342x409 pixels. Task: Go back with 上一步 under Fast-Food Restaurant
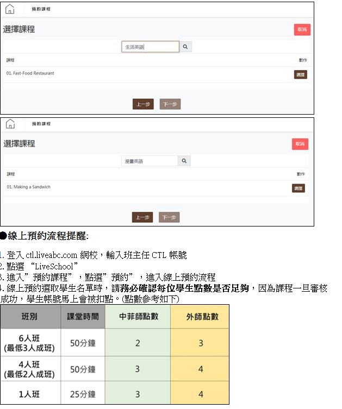(144, 104)
